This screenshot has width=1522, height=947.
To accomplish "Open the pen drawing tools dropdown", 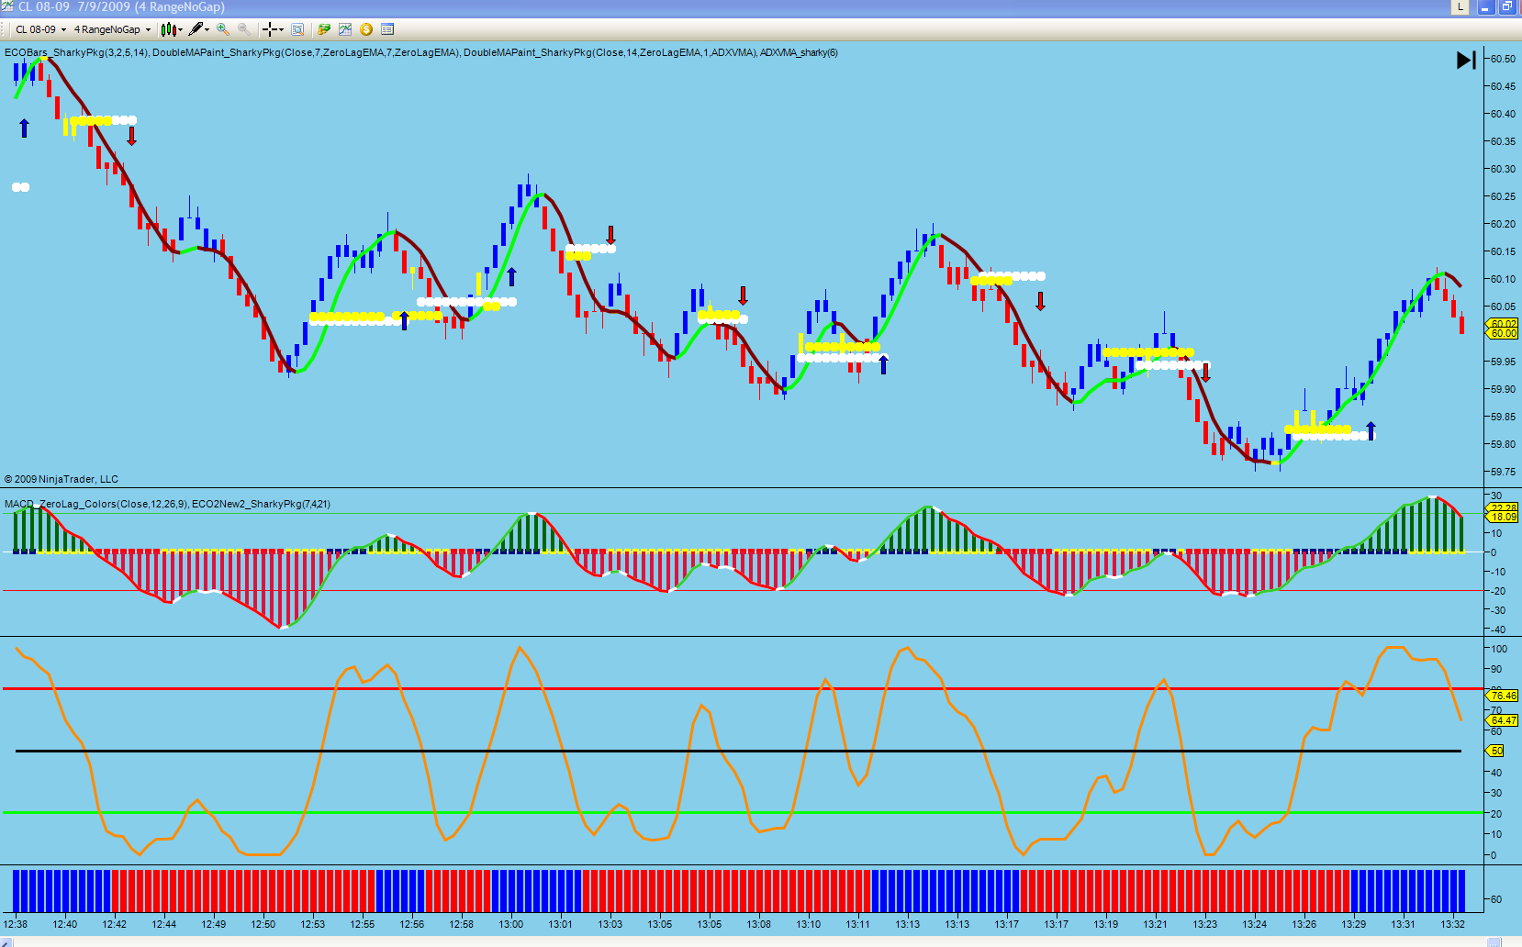I will (x=199, y=29).
